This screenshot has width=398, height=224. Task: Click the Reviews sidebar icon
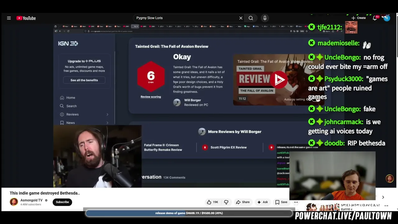point(62,114)
